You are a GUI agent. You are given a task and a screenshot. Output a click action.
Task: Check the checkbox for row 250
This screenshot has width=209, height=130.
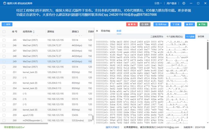(4, 67)
